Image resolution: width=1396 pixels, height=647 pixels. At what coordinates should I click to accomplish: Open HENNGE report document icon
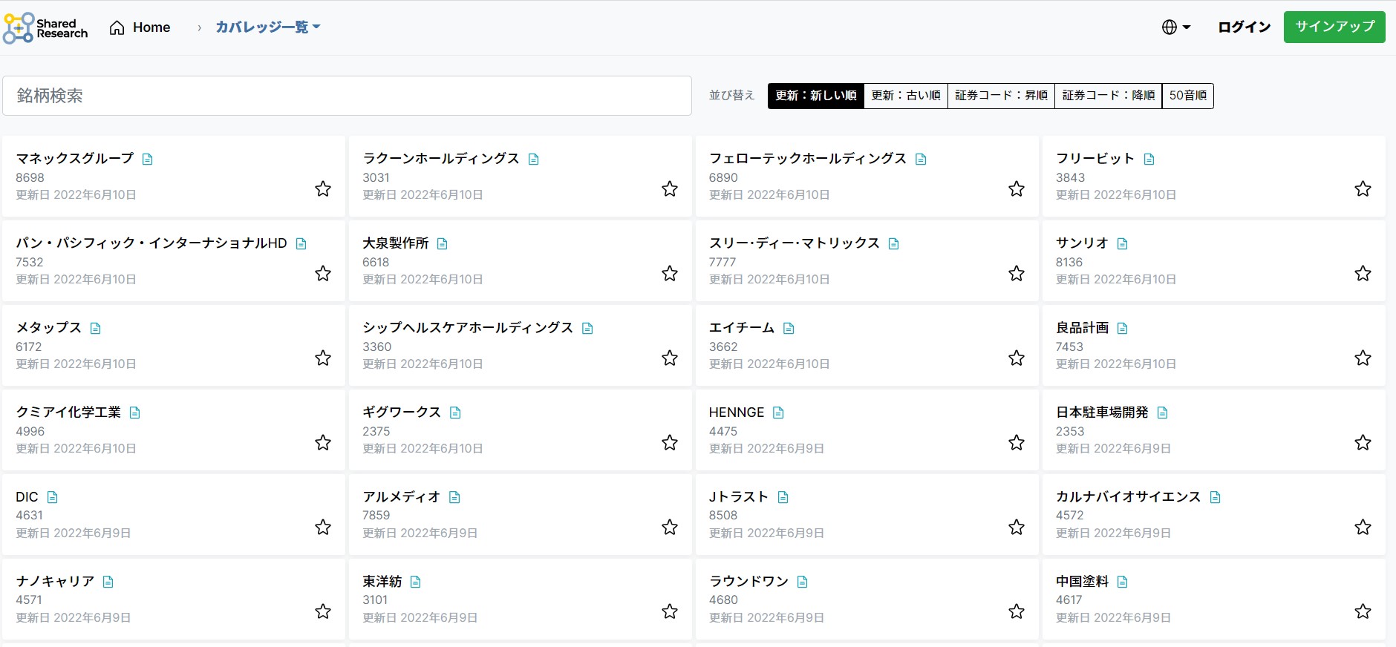coord(778,413)
